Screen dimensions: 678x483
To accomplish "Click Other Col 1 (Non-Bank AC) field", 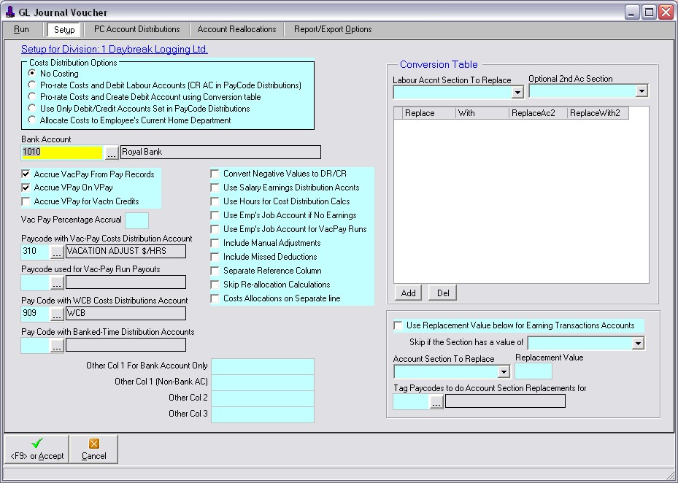I will point(263,382).
